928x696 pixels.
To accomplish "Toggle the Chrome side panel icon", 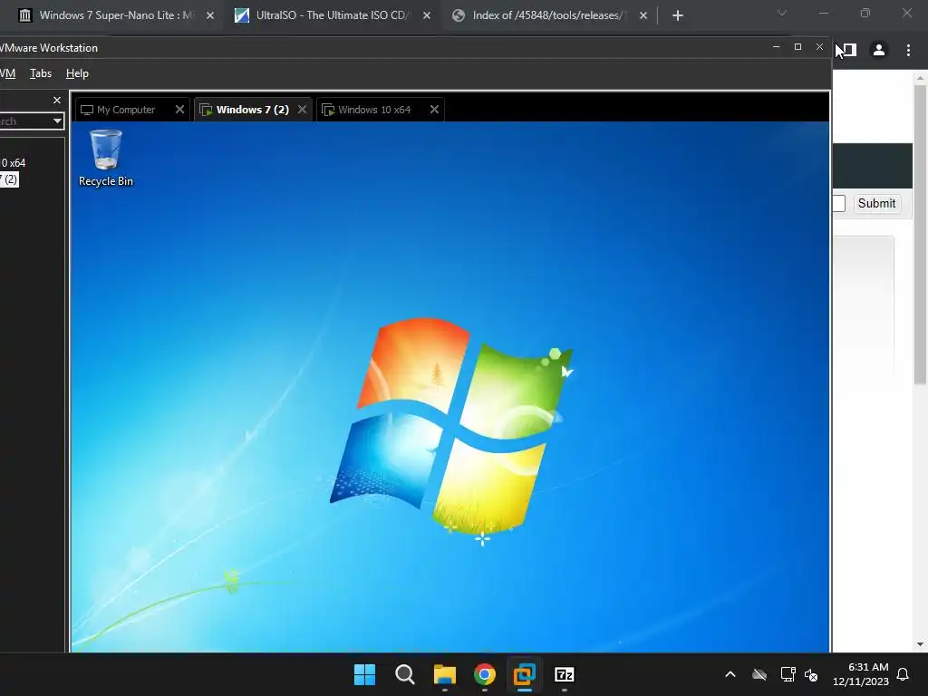I will tap(848, 51).
